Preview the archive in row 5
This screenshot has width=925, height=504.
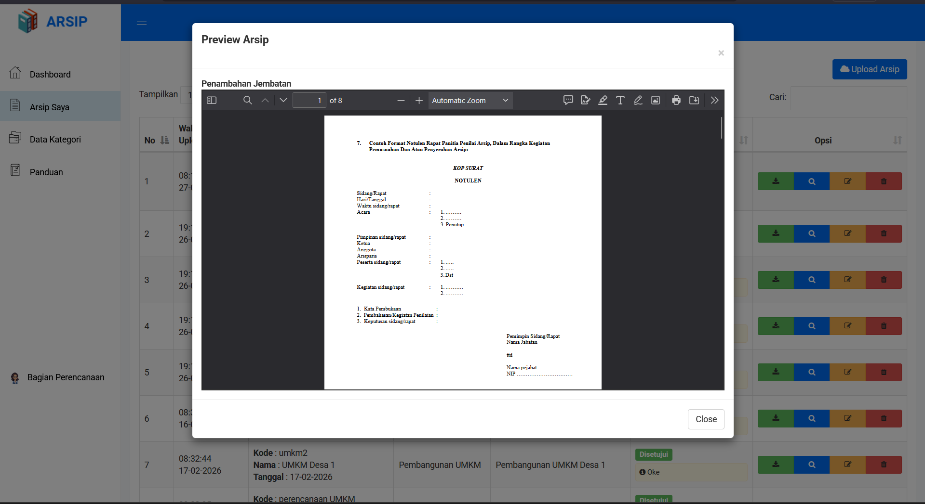pos(812,372)
